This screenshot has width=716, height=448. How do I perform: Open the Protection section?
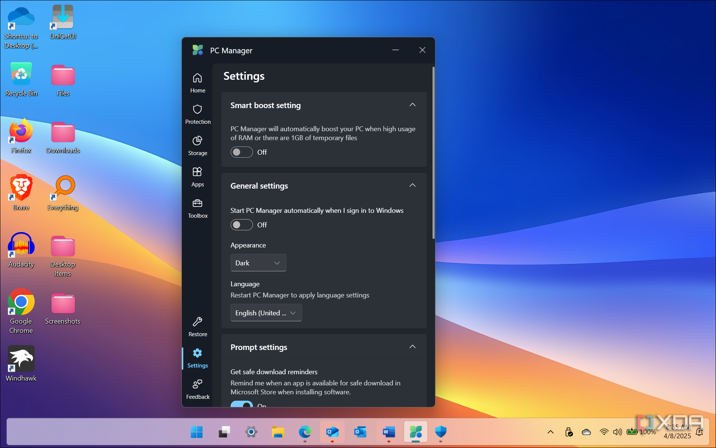click(197, 114)
